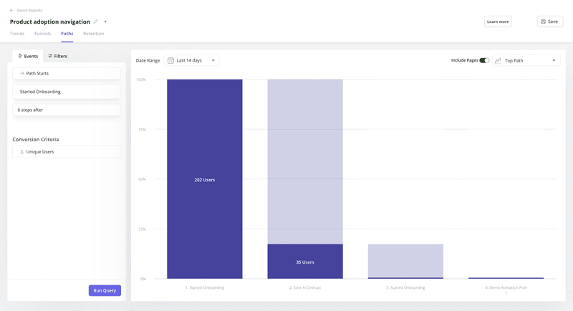Click the Learn more button

coord(498,21)
